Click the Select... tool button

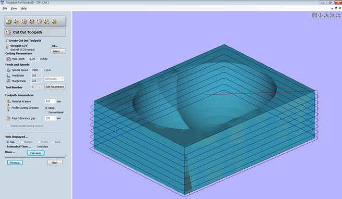[58, 51]
